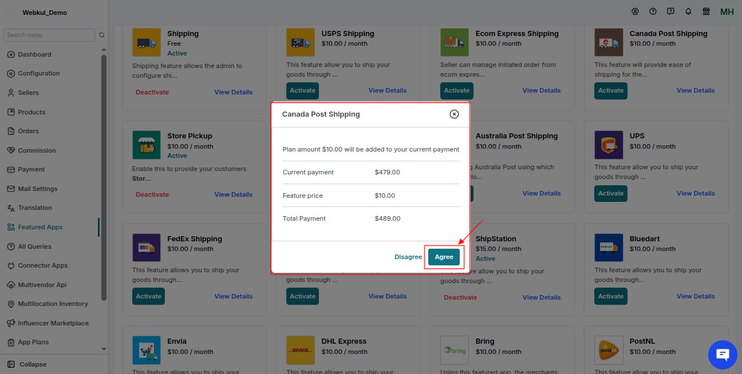
Task: View Details for the Shipping app
Action: (x=233, y=92)
